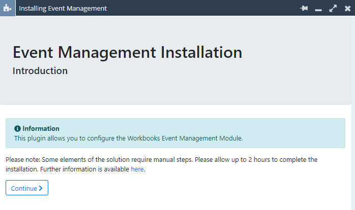
Task: Click the puzzle-piece plugin icon in title bar
Action: click(8, 8)
